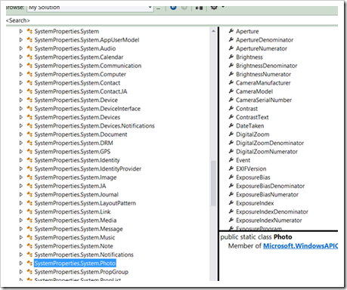The height and width of the screenshot is (290, 347).
Task: Click the blue navigate back button
Action: click(173, 8)
